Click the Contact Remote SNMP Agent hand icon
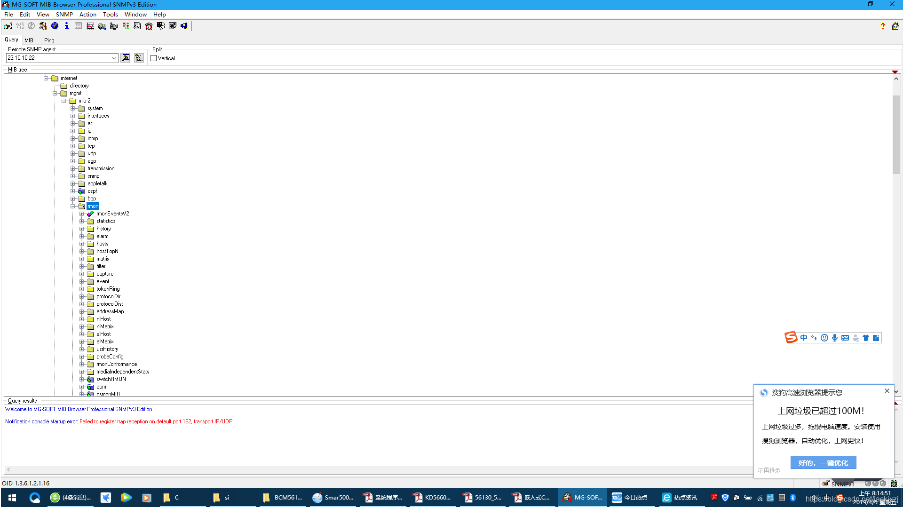The height and width of the screenshot is (508, 903). 8,26
